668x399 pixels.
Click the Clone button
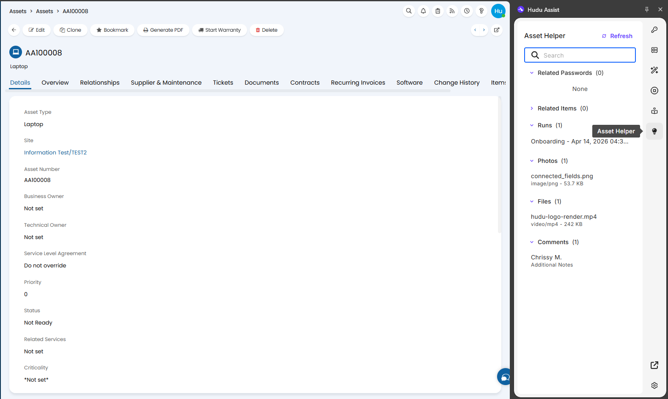click(x=70, y=30)
